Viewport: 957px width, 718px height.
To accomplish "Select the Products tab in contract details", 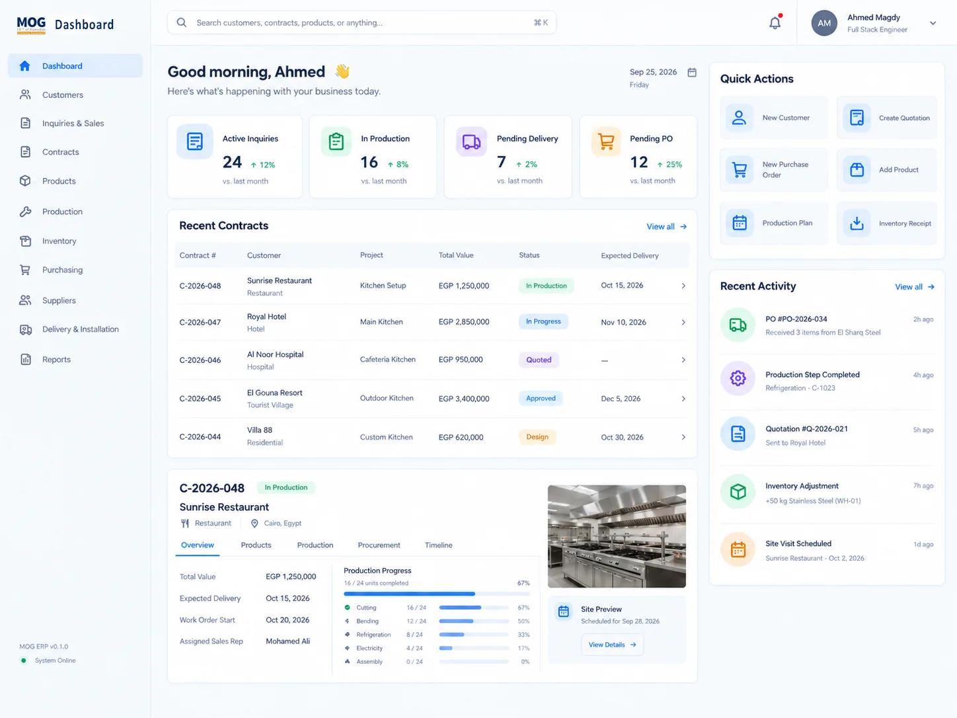I will click(x=256, y=545).
